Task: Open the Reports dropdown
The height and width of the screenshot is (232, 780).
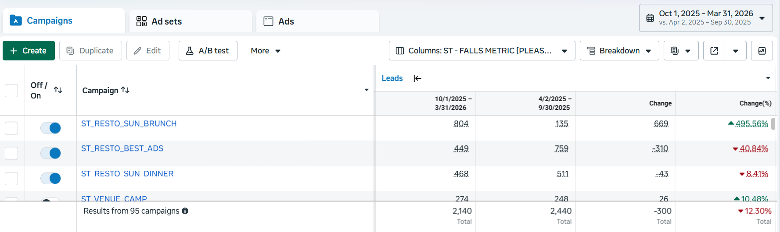Action: tap(681, 51)
